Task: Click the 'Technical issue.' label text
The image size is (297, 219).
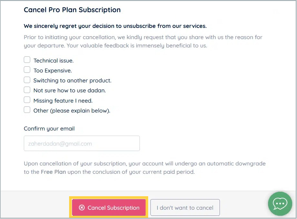Action: pos(53,61)
